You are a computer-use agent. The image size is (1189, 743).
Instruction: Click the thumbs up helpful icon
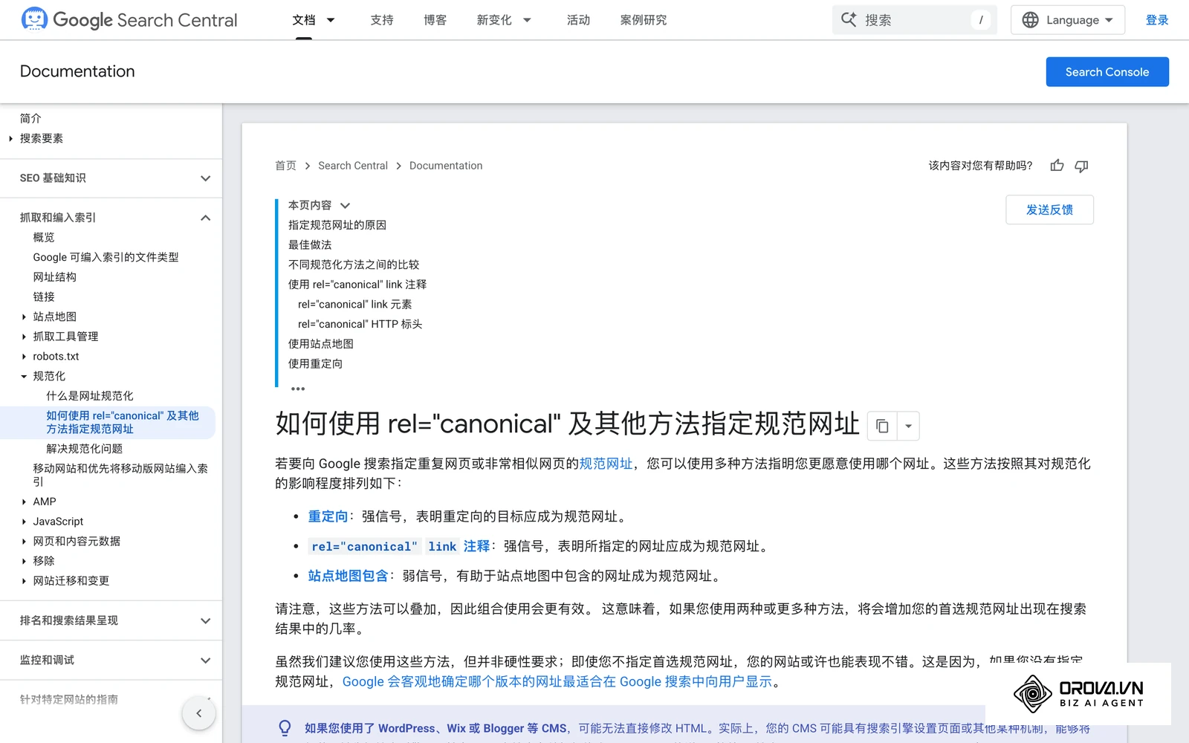pos(1057,166)
